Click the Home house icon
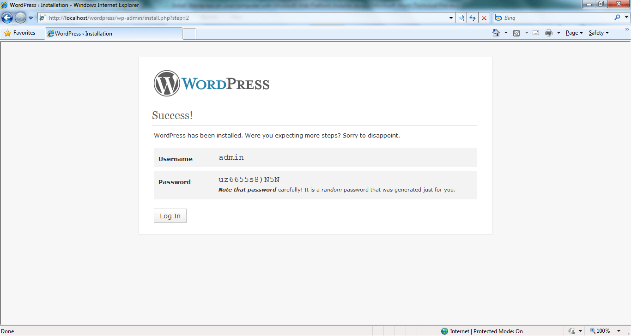 [x=496, y=33]
